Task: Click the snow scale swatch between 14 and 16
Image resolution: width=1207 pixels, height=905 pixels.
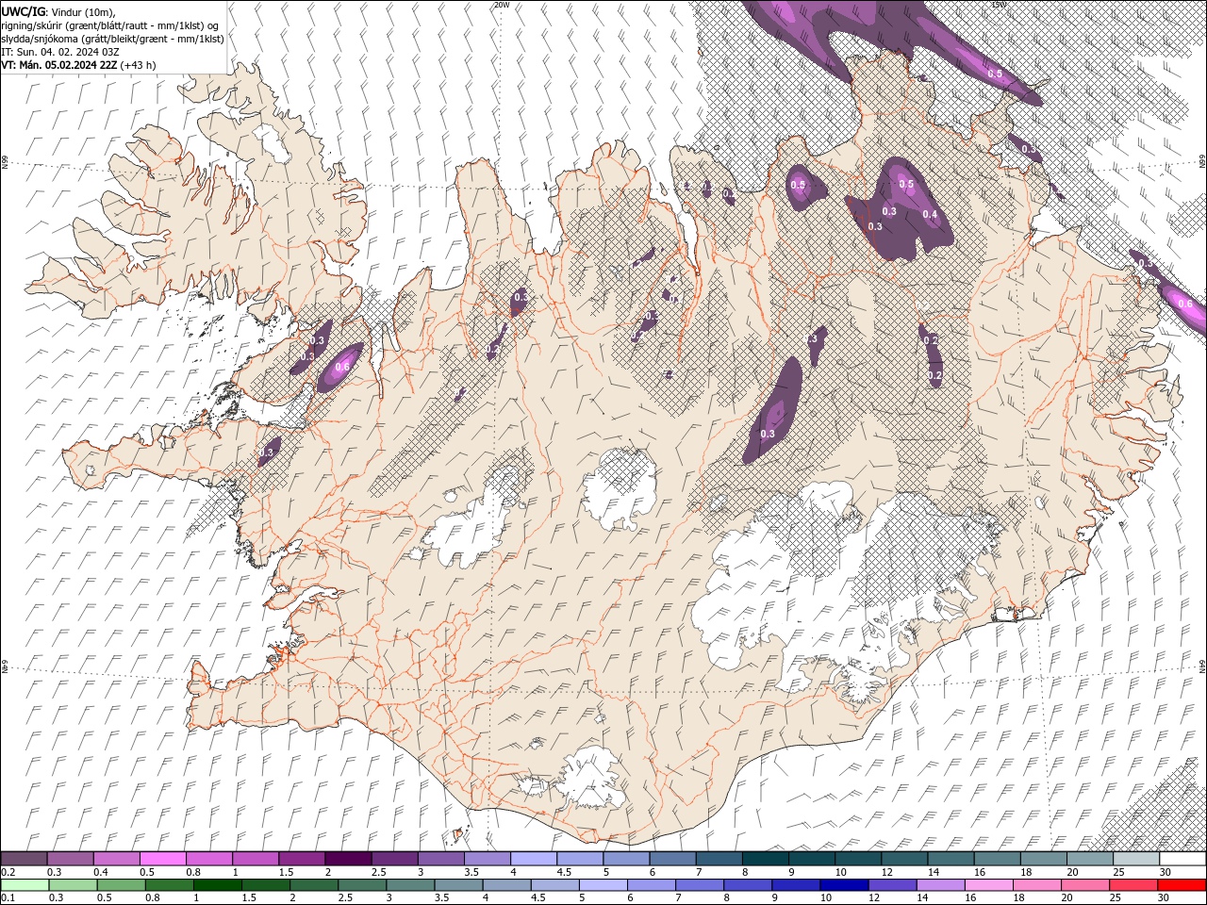Action: click(x=950, y=859)
